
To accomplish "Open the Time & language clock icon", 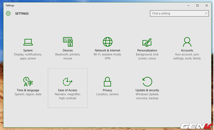I will (28, 82).
